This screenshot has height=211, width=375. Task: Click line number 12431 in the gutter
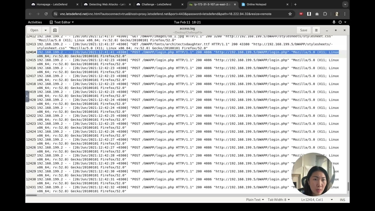31,187
